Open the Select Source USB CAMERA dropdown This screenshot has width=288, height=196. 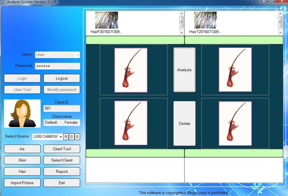click(x=48, y=137)
